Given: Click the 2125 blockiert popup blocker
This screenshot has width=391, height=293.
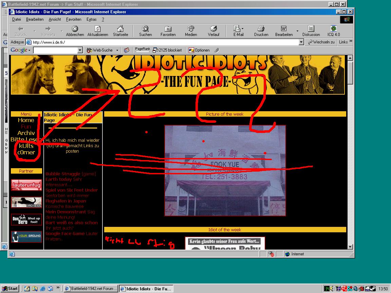Looking at the screenshot, I should coord(167,50).
